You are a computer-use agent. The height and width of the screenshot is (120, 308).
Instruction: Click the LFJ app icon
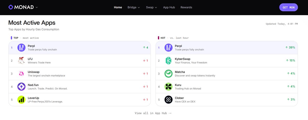pos(22,61)
